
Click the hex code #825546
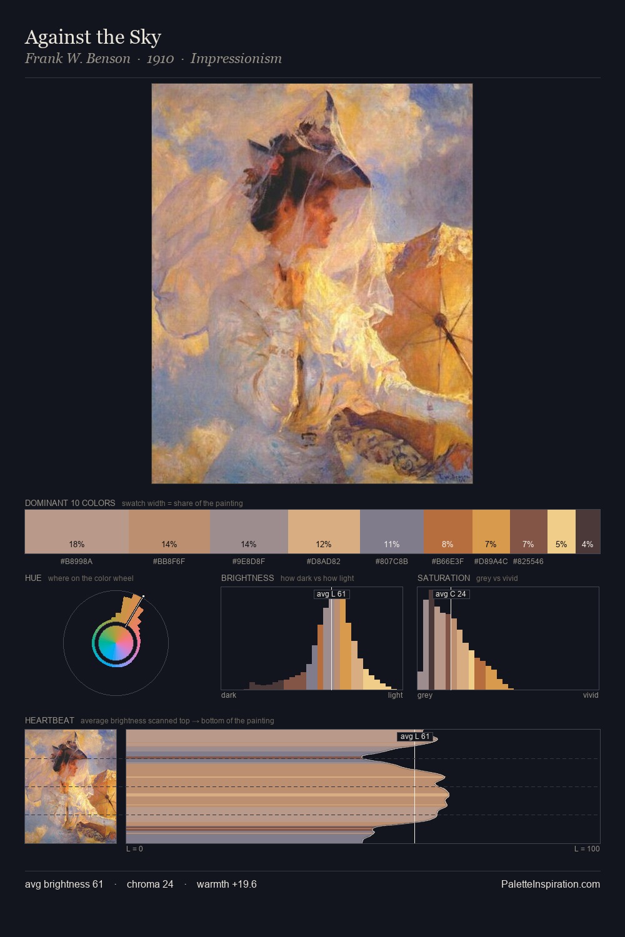tap(528, 562)
